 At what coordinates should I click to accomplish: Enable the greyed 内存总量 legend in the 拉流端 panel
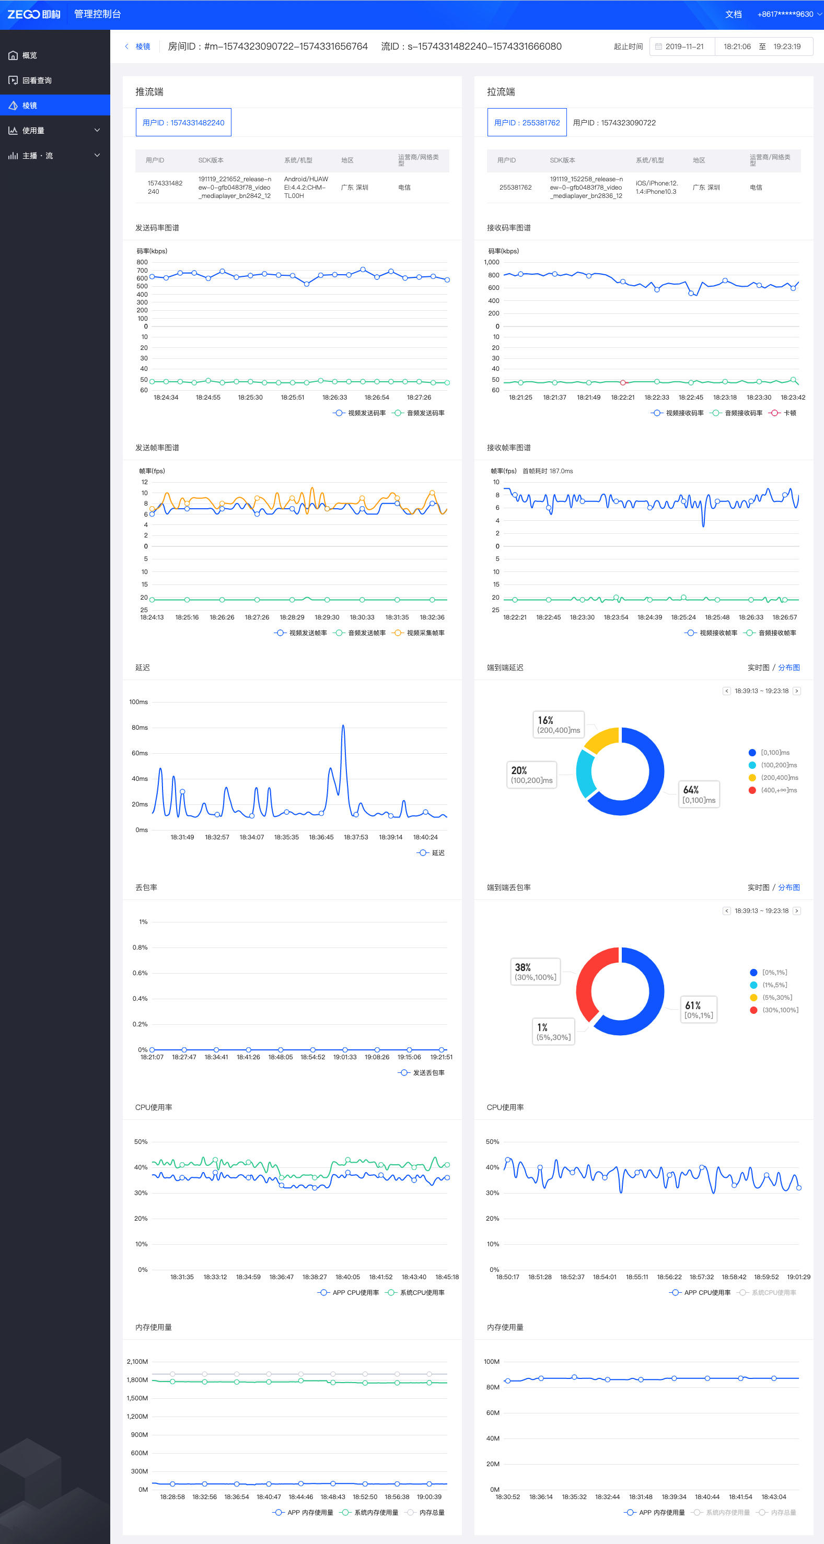[x=776, y=1513]
